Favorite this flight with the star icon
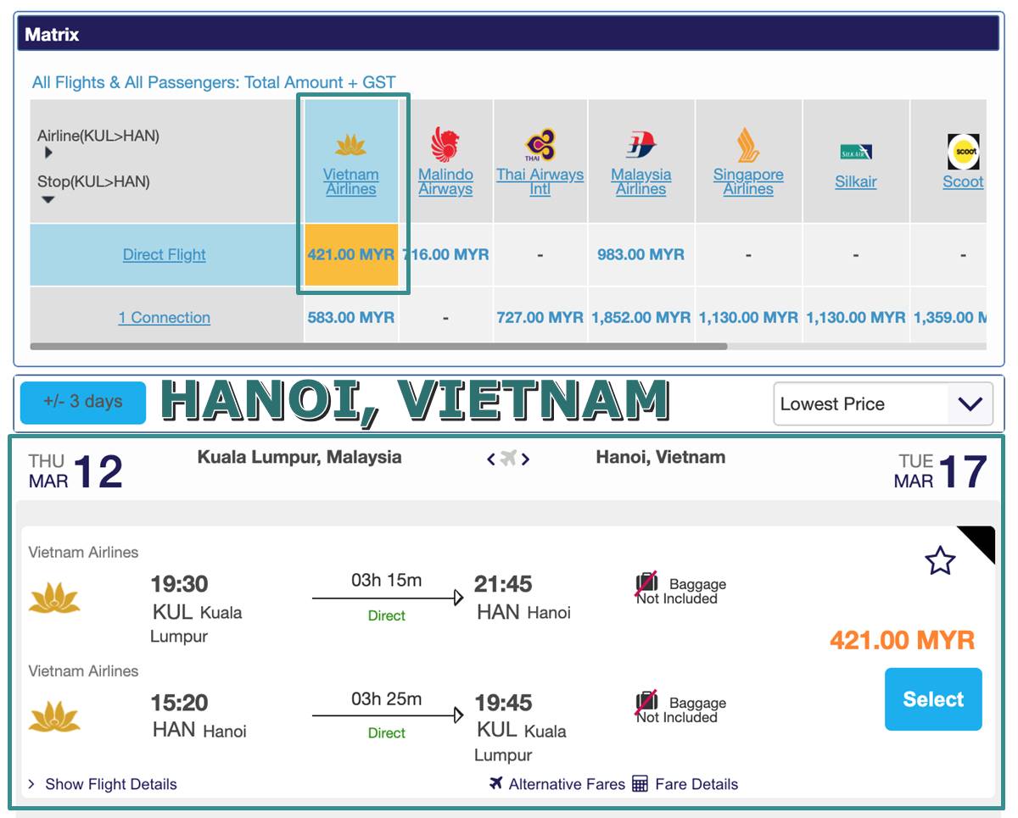The image size is (1018, 818). point(940,560)
